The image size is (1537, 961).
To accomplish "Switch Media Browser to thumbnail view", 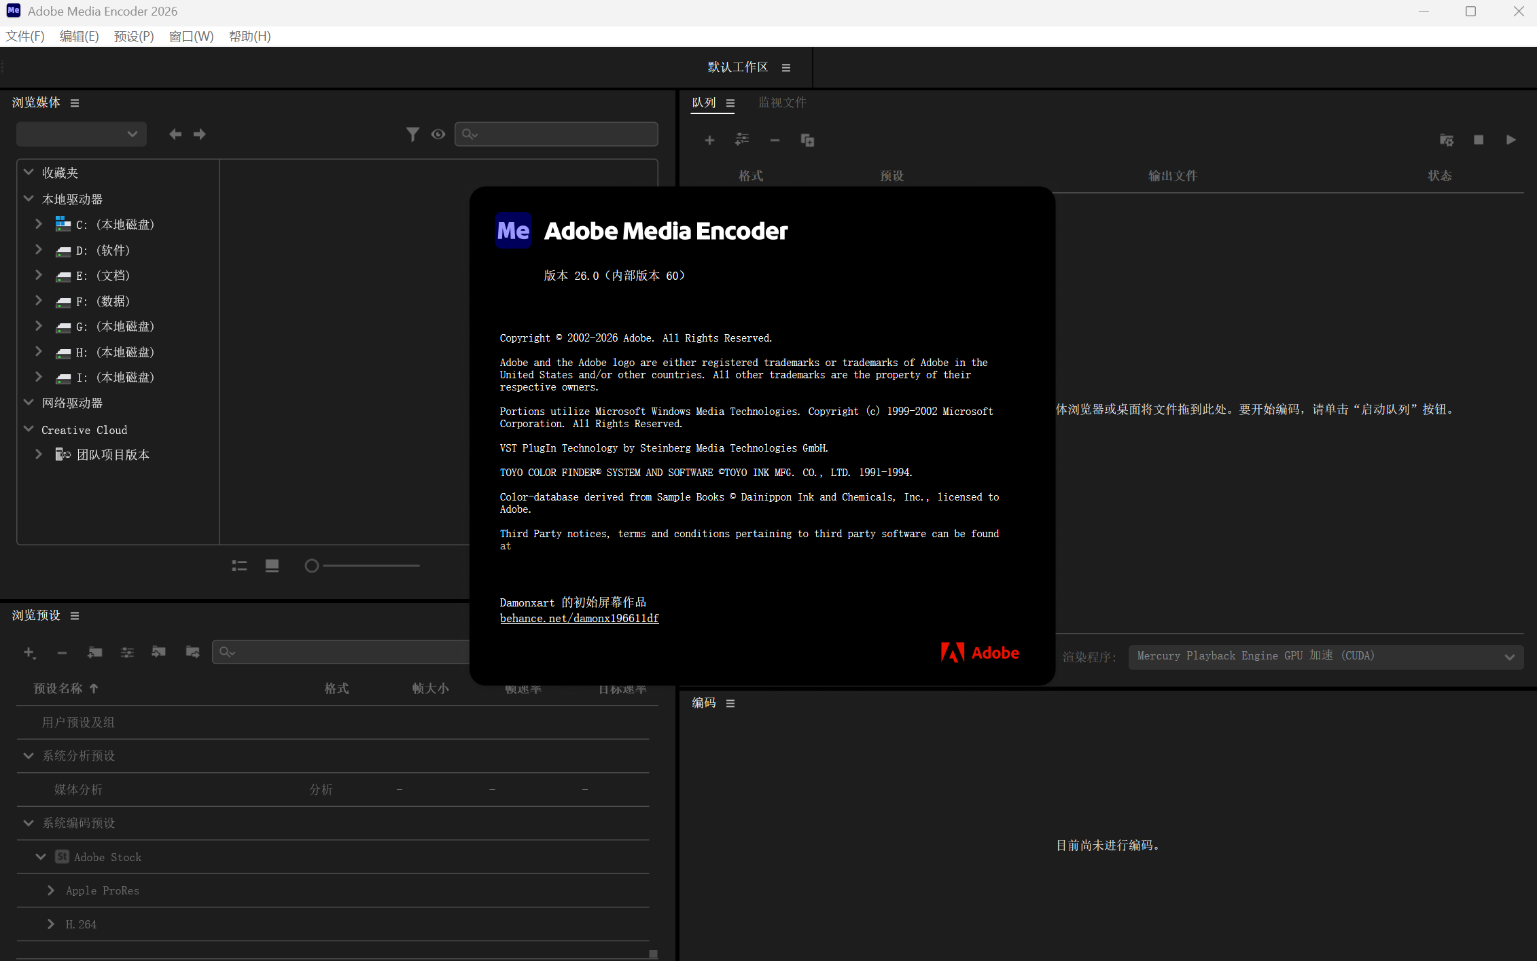I will click(x=272, y=566).
